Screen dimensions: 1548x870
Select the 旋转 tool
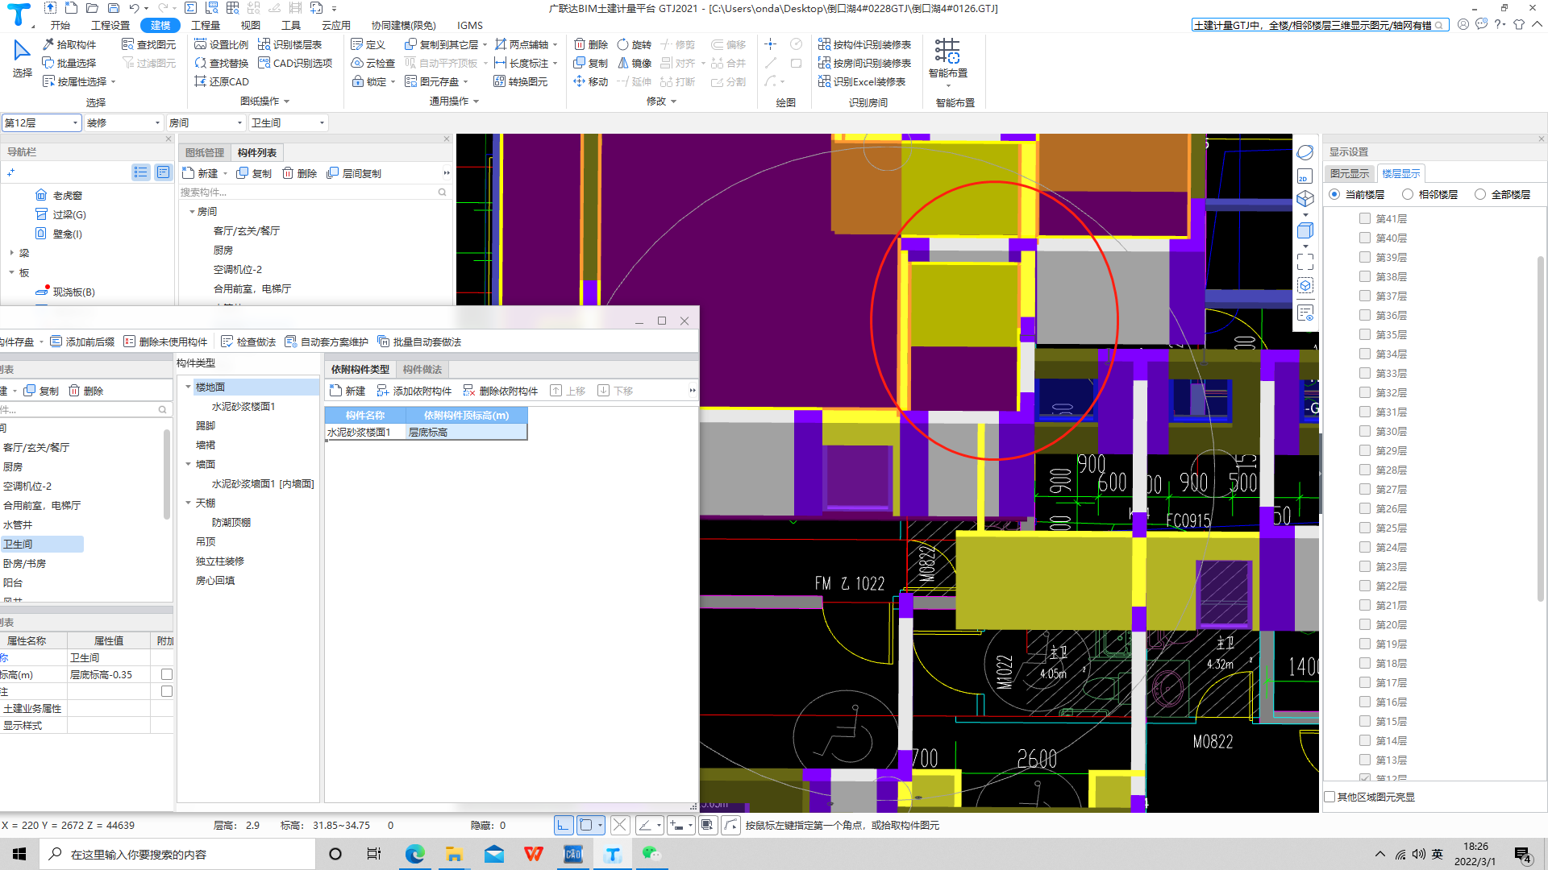634,44
